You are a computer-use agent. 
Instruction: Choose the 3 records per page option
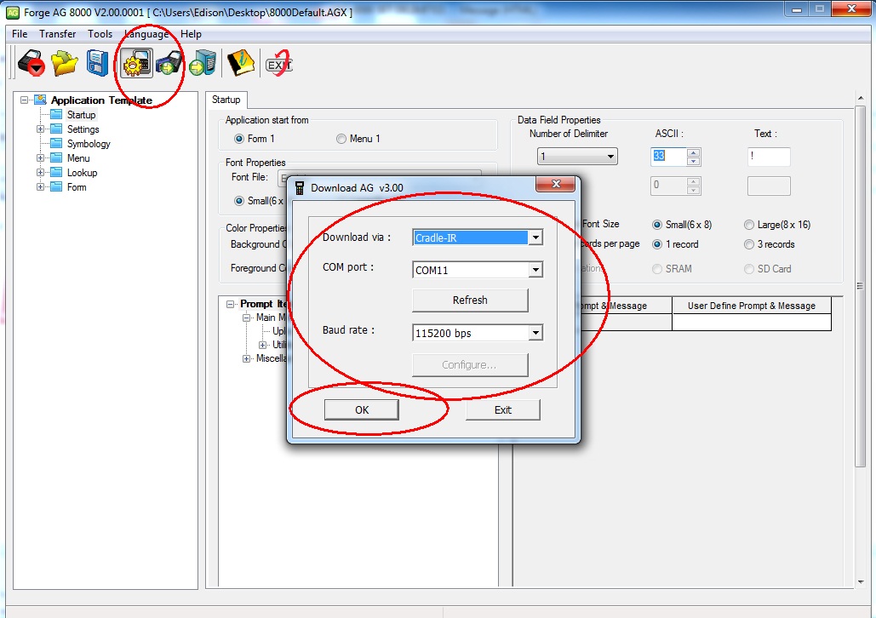pyautogui.click(x=749, y=244)
